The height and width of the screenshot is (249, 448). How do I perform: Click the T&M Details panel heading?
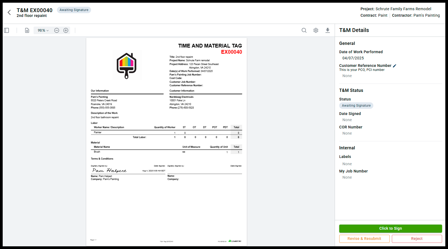354,30
